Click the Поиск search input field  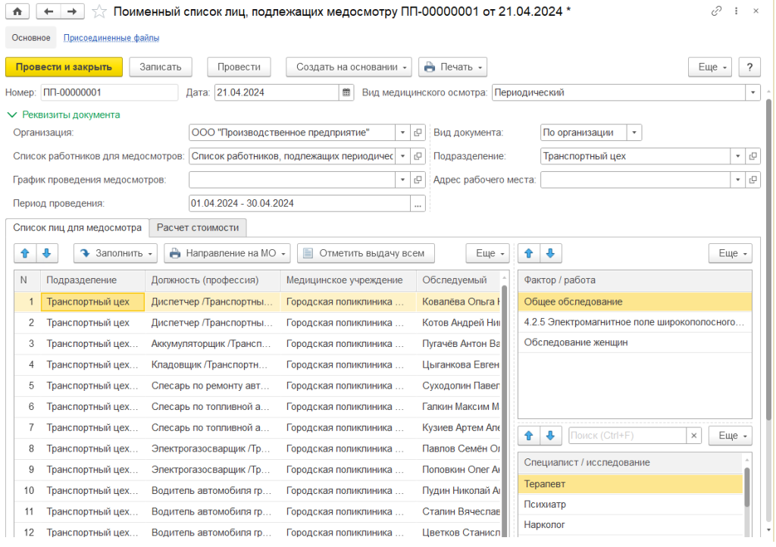point(627,436)
